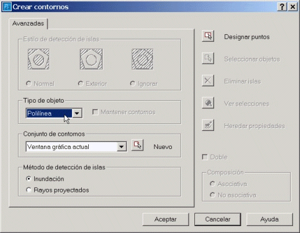Click the Ver selecciones icon

point(208,103)
